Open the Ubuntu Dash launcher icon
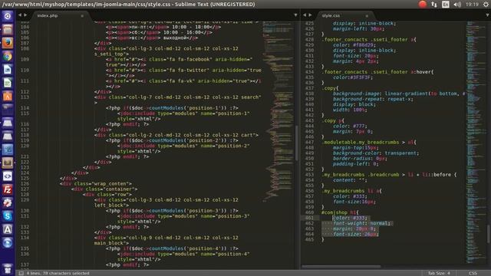Image resolution: width=491 pixels, height=276 pixels. [8, 16]
